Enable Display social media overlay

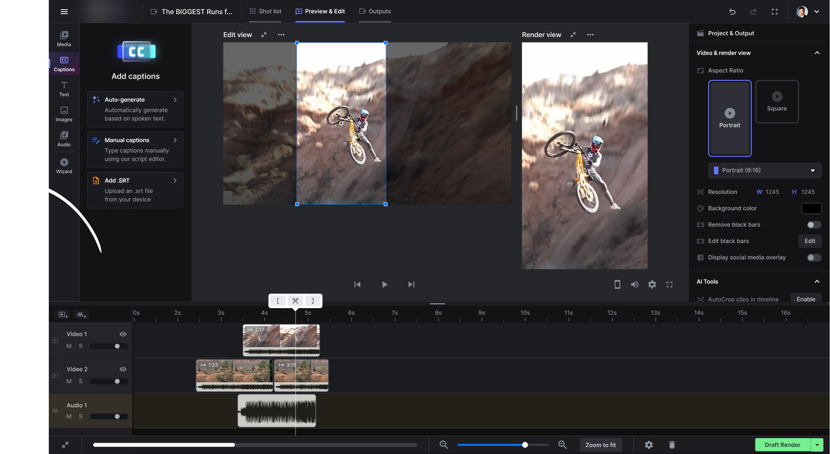[813, 257]
